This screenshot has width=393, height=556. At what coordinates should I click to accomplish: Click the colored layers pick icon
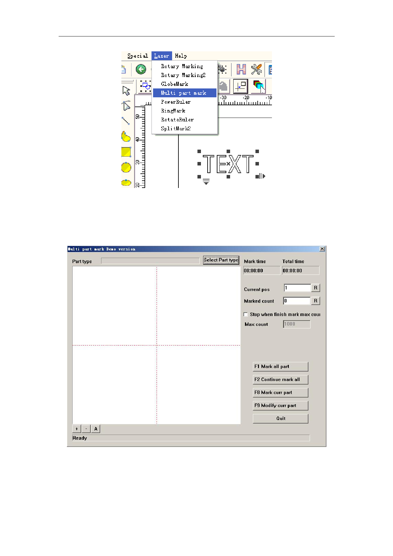coord(259,86)
